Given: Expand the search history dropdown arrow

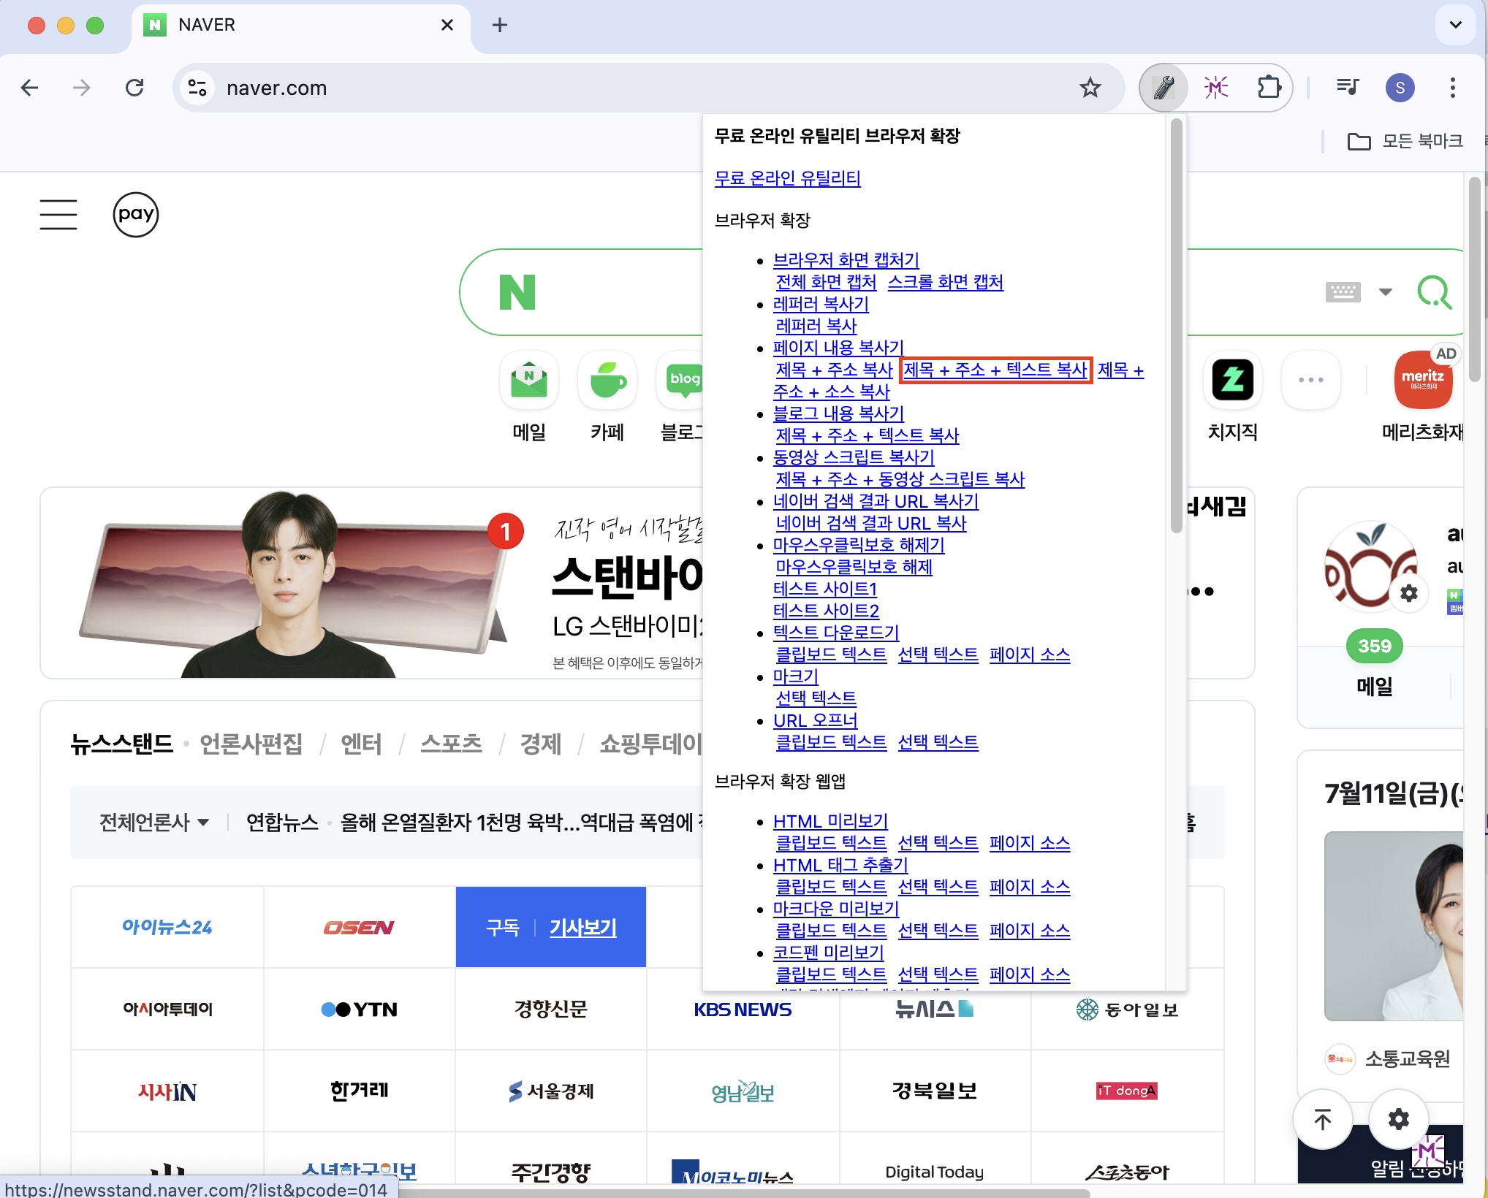Looking at the screenshot, I should (1385, 292).
